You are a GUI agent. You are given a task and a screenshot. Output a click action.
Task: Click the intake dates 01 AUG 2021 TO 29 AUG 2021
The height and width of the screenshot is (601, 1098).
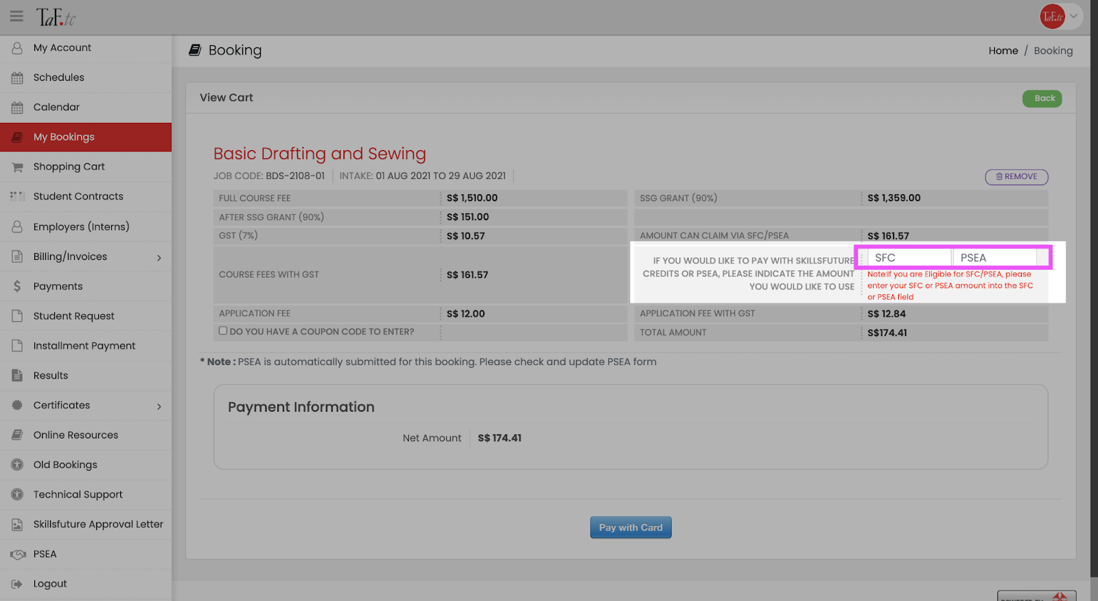(441, 176)
